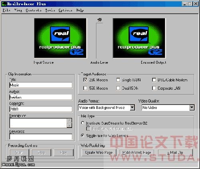Expand the Audio Format dropdown arrow

[x=132, y=108]
